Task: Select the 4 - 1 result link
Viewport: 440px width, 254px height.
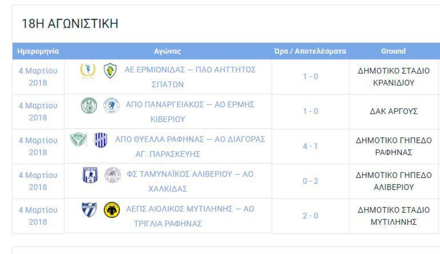Action: click(310, 146)
